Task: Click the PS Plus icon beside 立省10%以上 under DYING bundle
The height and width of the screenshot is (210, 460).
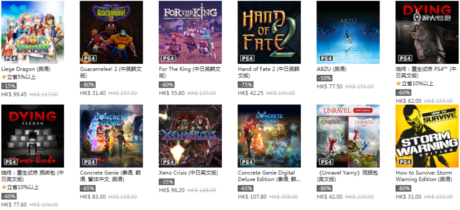Action: (4, 187)
